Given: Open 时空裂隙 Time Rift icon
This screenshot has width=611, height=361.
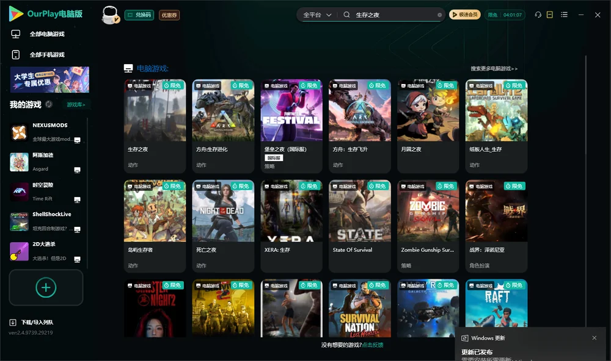Looking at the screenshot, I should pyautogui.click(x=19, y=191).
